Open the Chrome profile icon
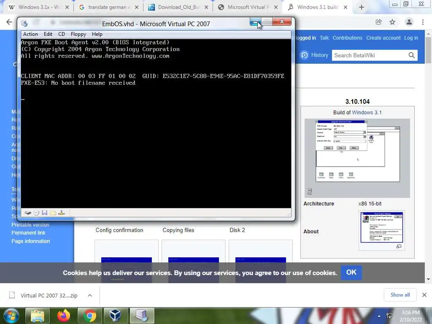This screenshot has height=324, width=432. pyautogui.click(x=409, y=22)
